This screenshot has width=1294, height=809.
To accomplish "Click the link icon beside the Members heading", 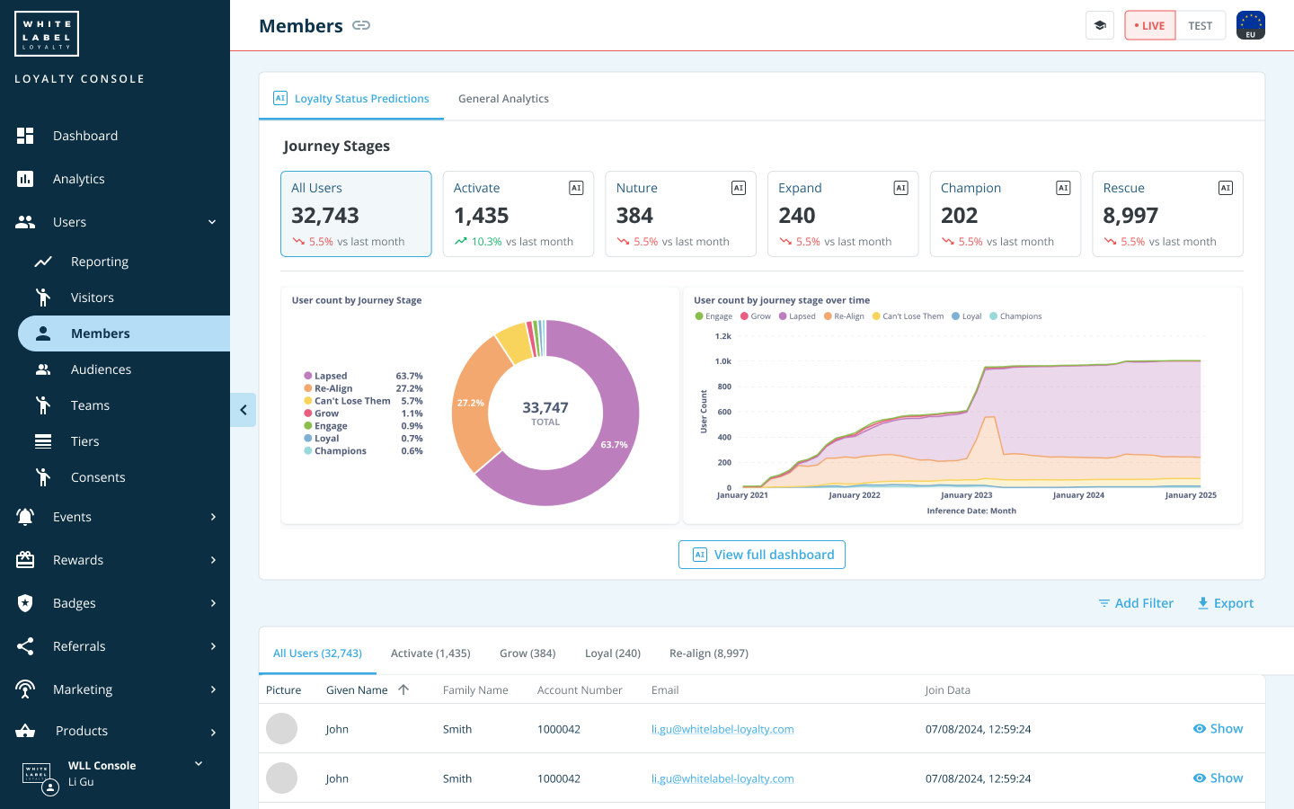I will (361, 25).
